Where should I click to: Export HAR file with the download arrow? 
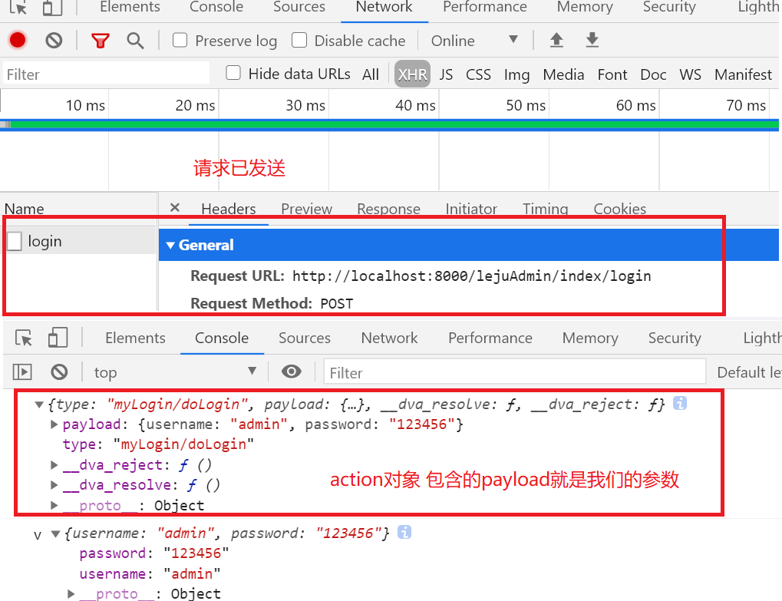click(592, 40)
